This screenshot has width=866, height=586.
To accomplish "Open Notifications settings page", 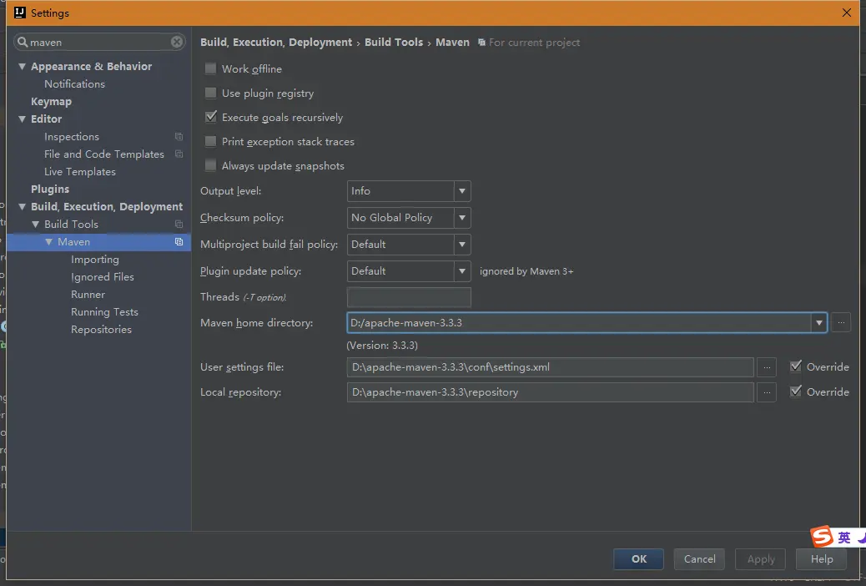I will 74,84.
